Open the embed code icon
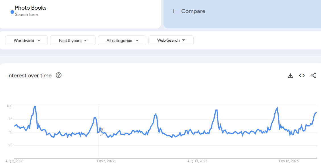 point(302,75)
